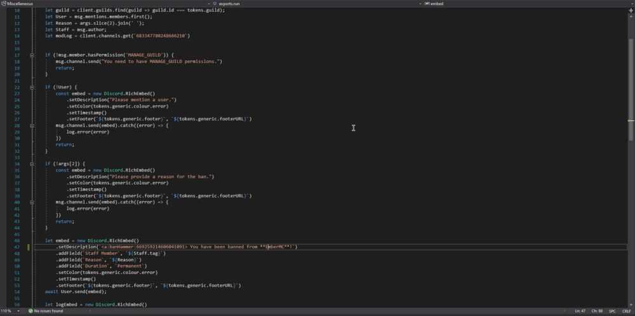Click the 'await User.send(embed);' line
This screenshot has width=635, height=316.
[76, 292]
